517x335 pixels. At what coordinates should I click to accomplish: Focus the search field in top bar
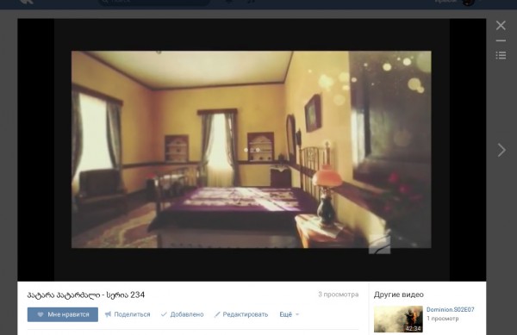point(153,2)
